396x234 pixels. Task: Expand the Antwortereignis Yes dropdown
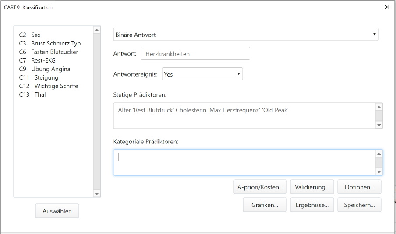[202, 74]
